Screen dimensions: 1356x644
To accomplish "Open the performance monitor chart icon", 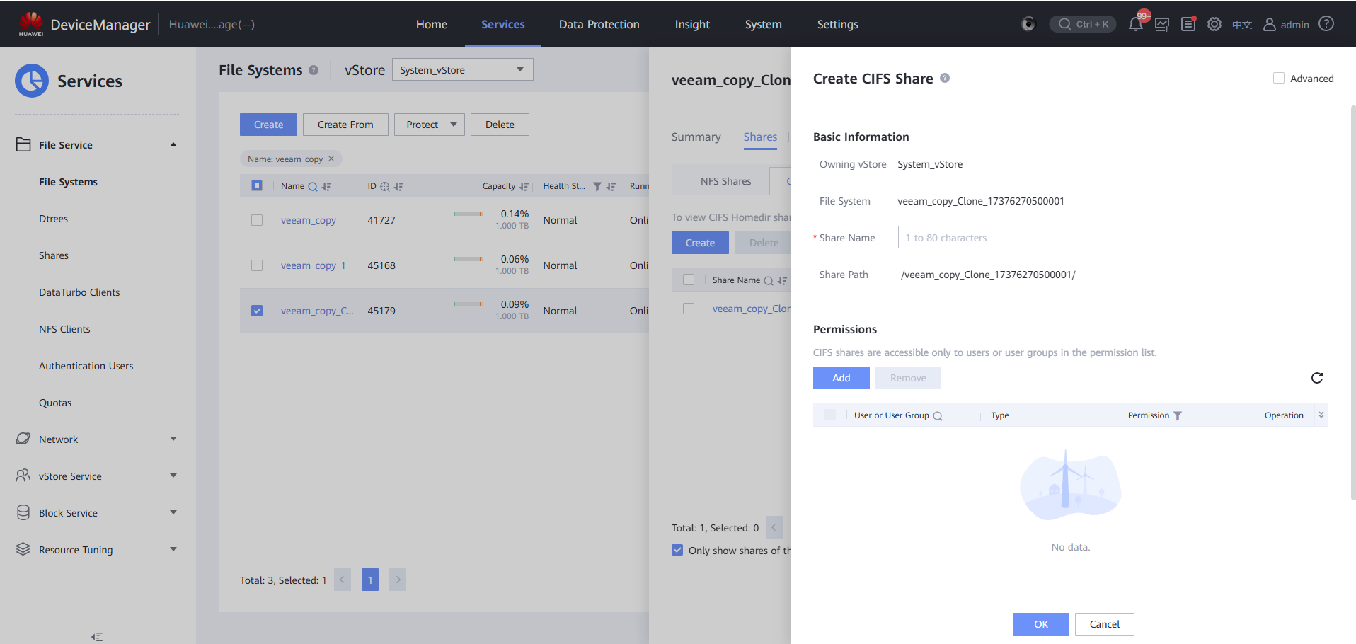I will [1162, 24].
